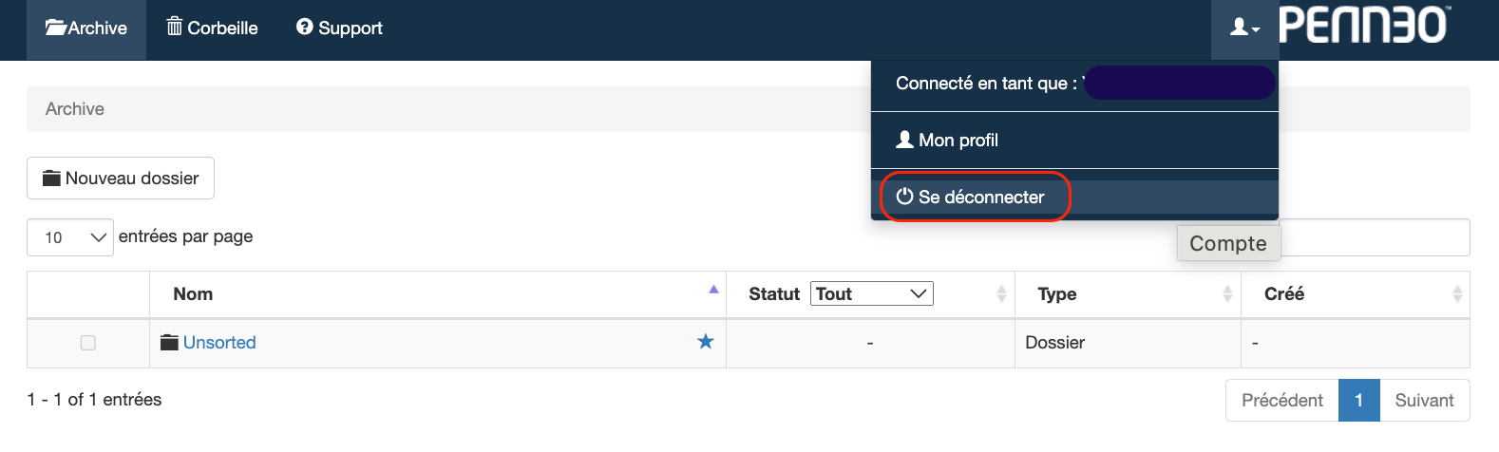Expand the Statut Tout filter dropdown

(x=872, y=293)
